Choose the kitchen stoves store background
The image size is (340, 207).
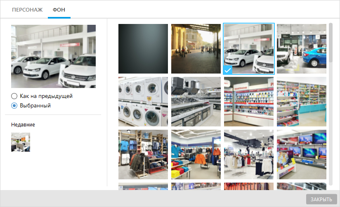196,102
